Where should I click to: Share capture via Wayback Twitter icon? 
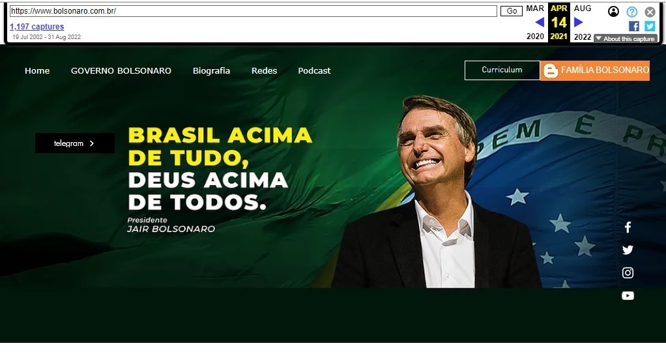(x=650, y=26)
